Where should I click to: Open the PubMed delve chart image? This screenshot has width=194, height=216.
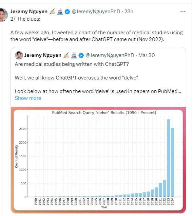(98, 160)
